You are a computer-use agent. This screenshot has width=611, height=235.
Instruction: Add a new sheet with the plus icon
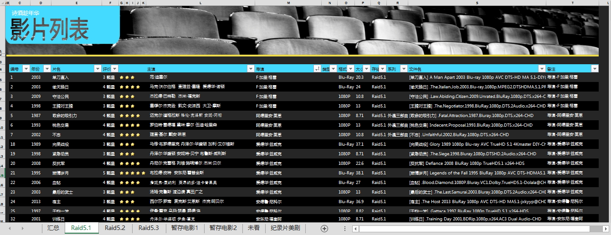(324, 228)
